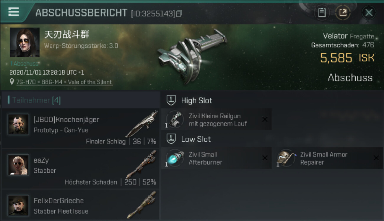Viewport: 384px width, 221px height.
Task: Copy the kill report ID icon
Action: 179,14
